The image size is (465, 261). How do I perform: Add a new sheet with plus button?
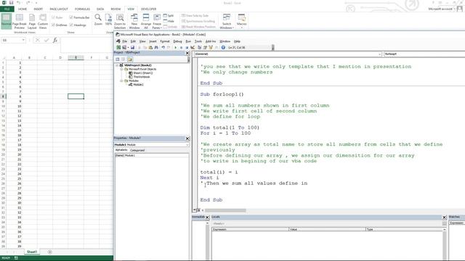50,252
